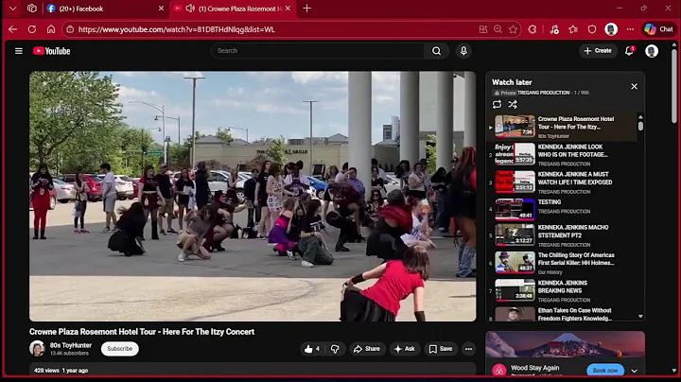Image resolution: width=681 pixels, height=382 pixels.
Task: Dislike the video with thumbs down
Action: click(x=335, y=349)
